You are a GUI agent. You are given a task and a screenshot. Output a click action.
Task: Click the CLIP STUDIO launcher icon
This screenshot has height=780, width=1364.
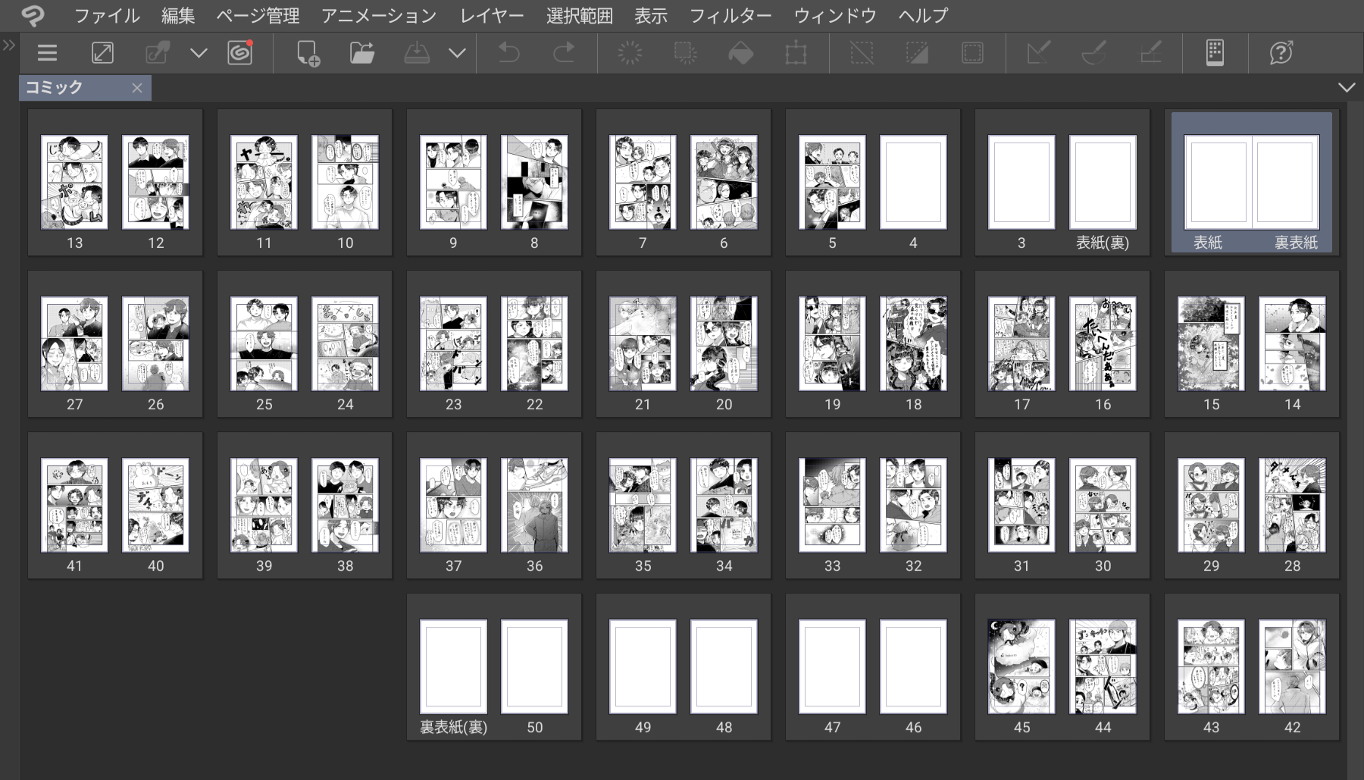point(240,53)
